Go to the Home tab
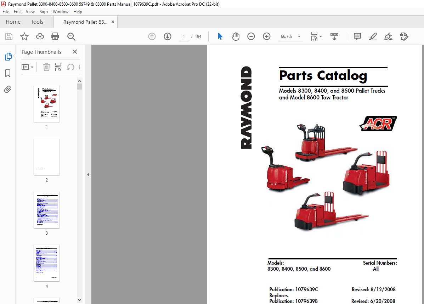424x304 pixels. click(13, 22)
